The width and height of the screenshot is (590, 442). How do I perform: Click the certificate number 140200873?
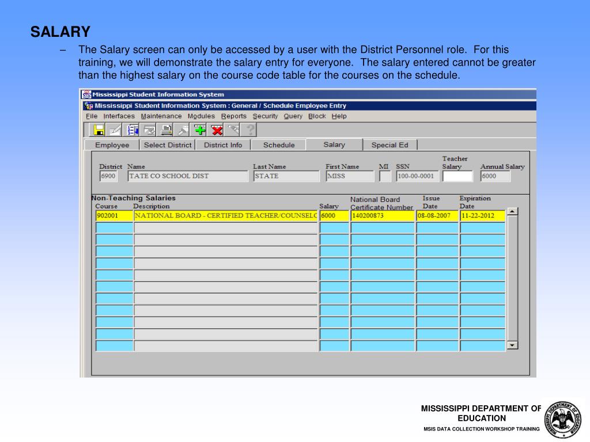point(383,216)
